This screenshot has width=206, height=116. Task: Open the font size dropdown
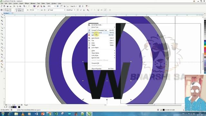[74, 10]
